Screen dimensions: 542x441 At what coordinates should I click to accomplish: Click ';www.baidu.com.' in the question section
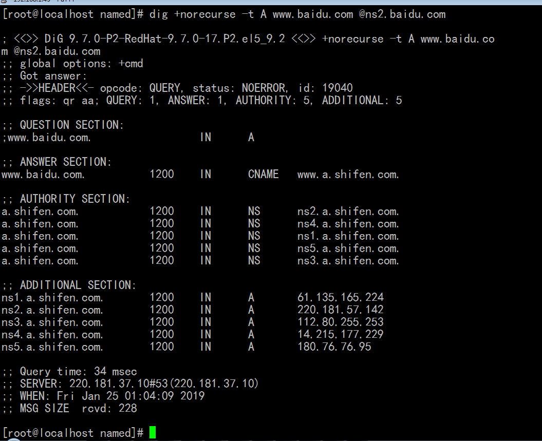pos(46,138)
